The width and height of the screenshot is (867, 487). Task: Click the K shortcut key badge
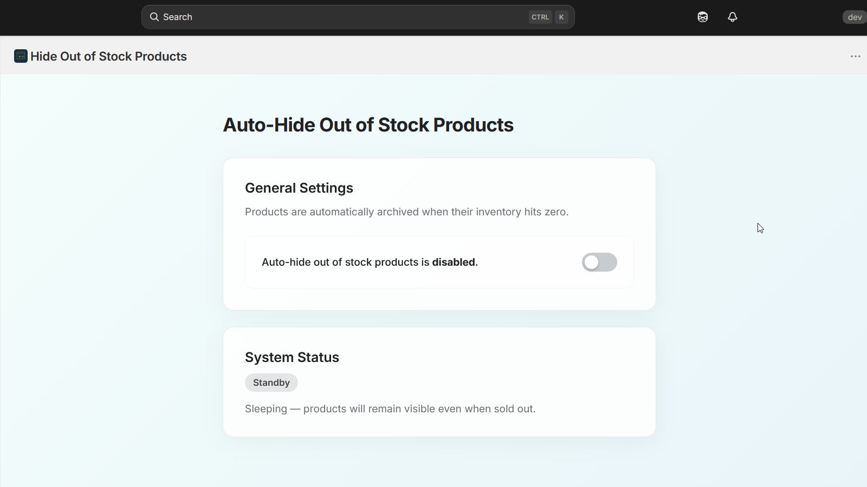562,17
